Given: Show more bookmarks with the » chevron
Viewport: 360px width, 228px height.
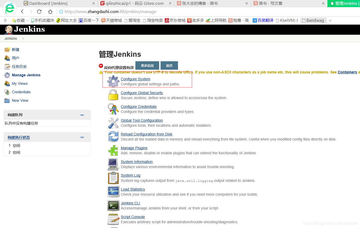Looking at the screenshot, I should click(x=330, y=20).
